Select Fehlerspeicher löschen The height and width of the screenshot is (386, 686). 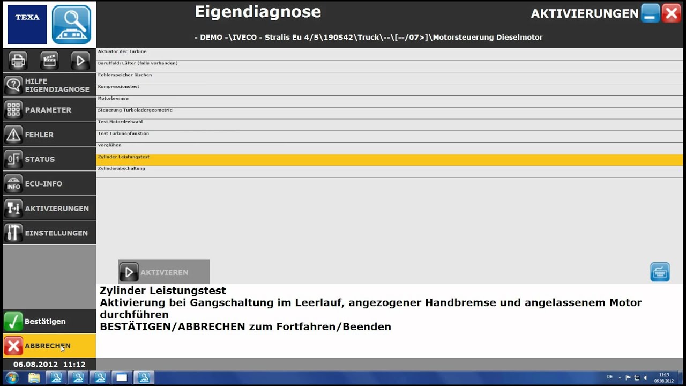point(390,78)
